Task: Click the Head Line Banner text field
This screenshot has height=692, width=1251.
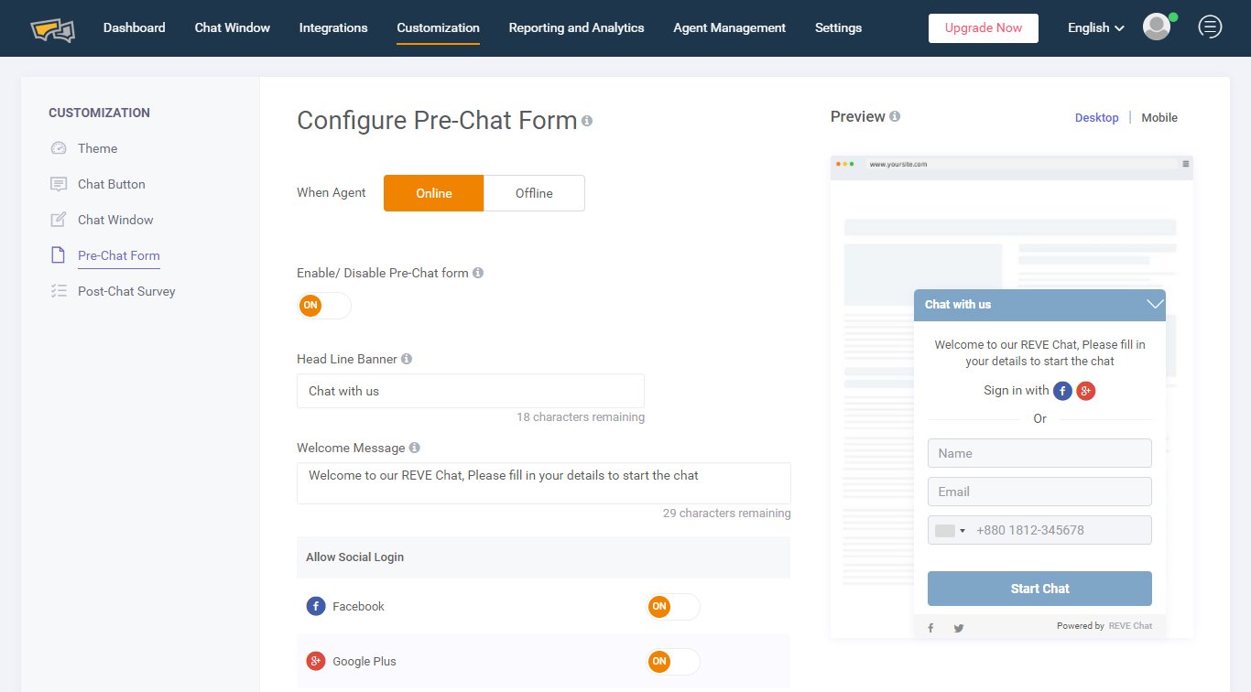Action: (x=471, y=391)
